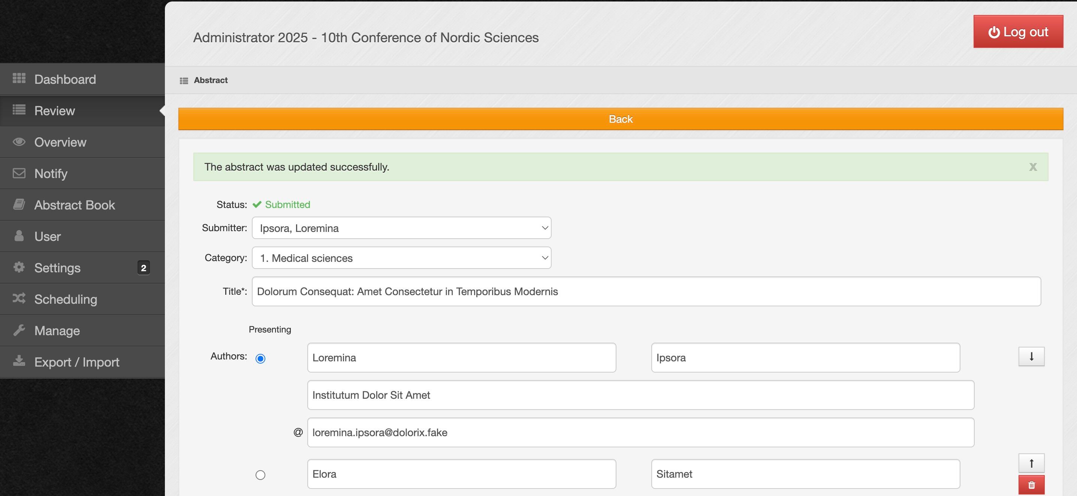Click the shuffle icon beside Scheduling

(x=19, y=298)
